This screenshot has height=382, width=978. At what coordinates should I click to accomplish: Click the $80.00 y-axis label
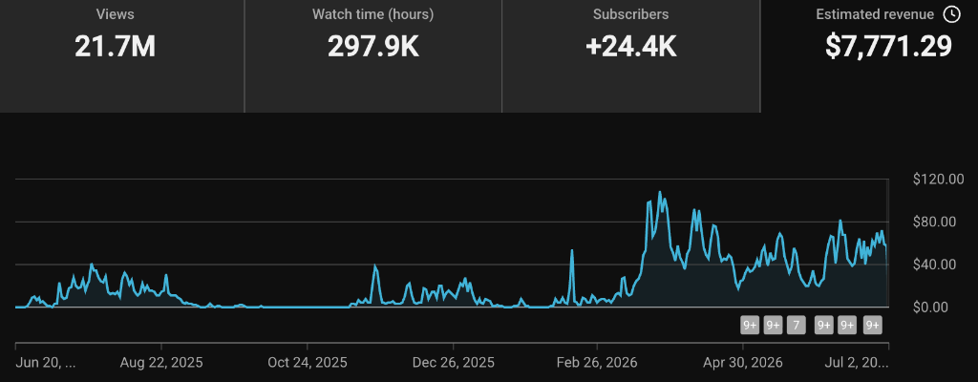[936, 223]
